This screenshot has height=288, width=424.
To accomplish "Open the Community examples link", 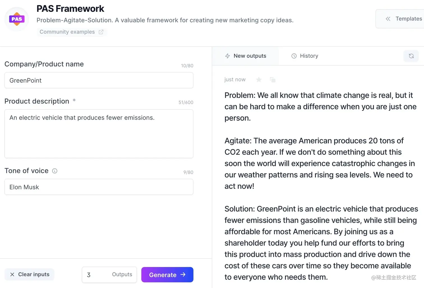I will [67, 32].
